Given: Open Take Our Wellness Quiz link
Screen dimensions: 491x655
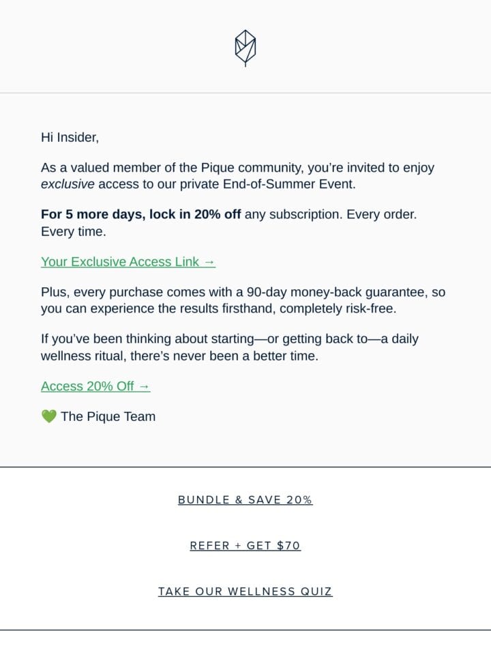Looking at the screenshot, I should coord(245,592).
